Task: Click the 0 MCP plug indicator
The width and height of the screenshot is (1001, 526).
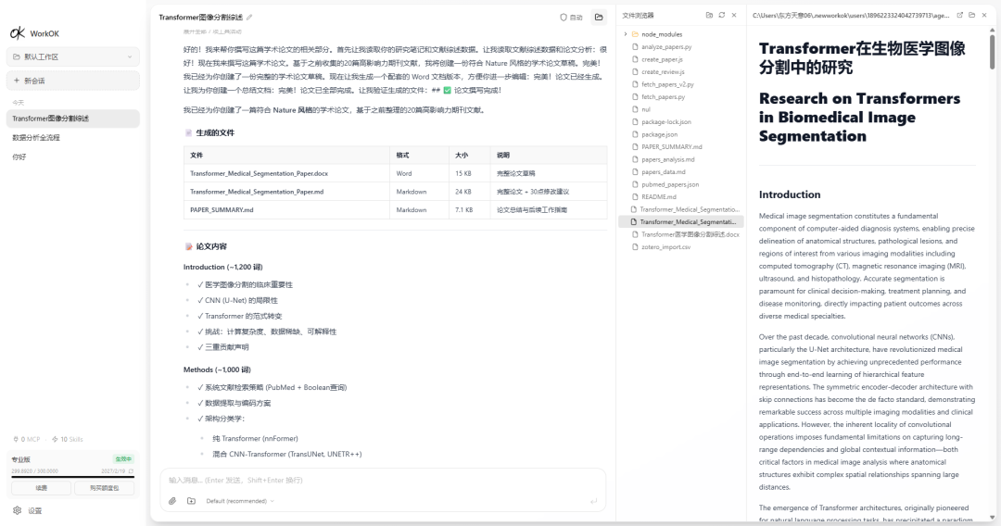Action: tap(26, 439)
